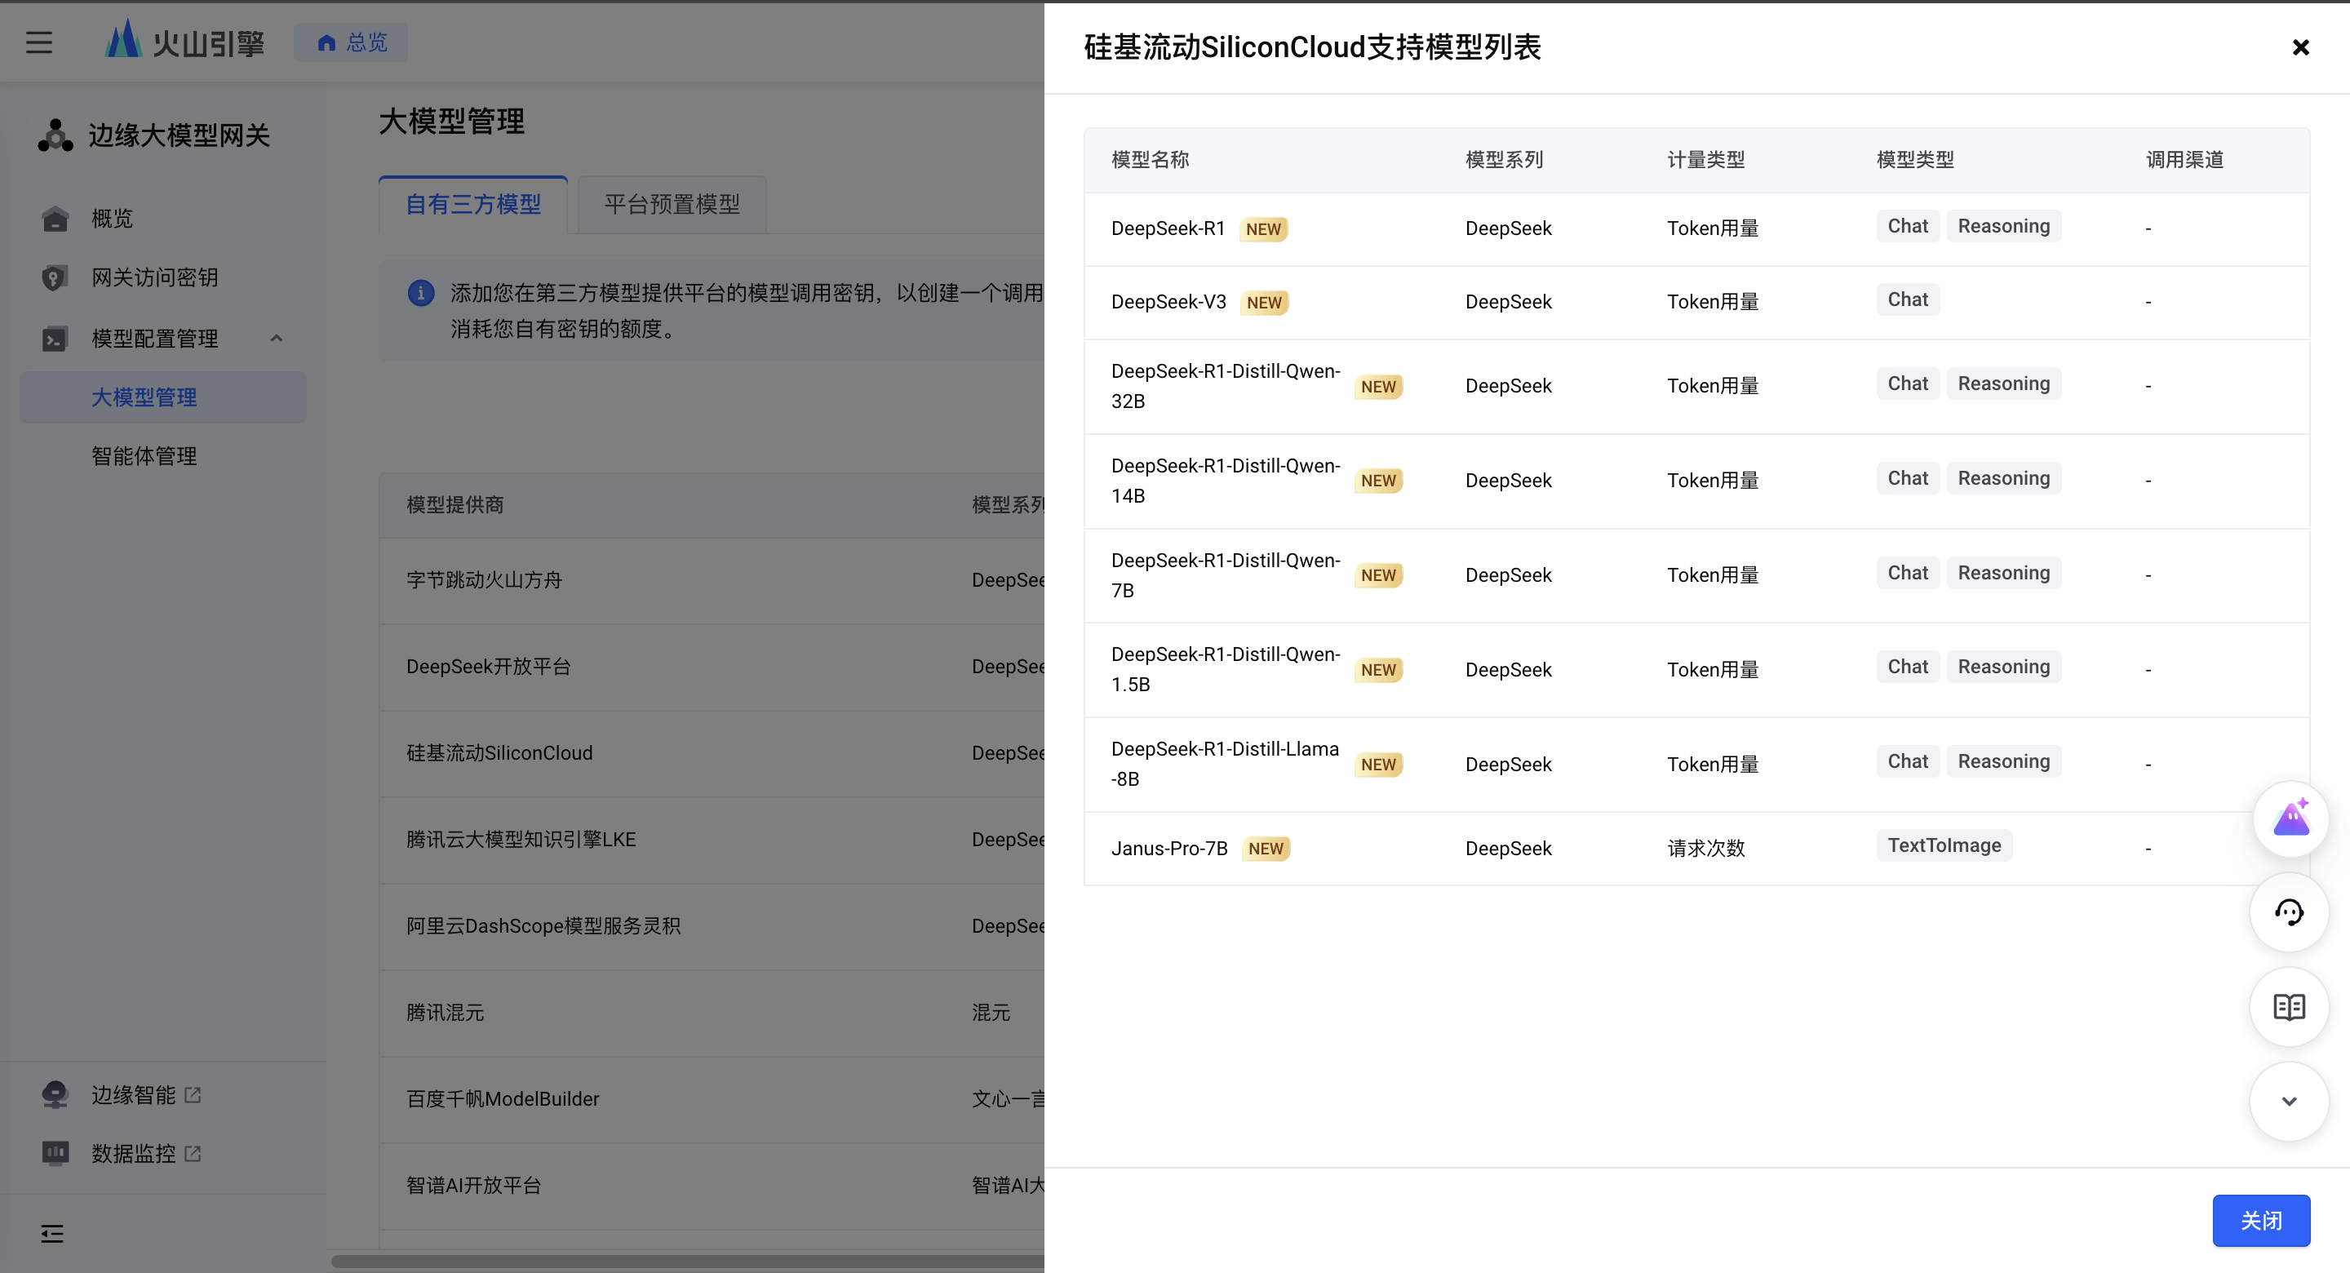Select the 自有三方模型 tab

(x=473, y=204)
